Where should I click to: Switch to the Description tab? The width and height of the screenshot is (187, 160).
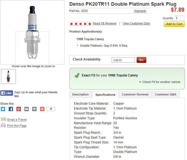coord(80,94)
